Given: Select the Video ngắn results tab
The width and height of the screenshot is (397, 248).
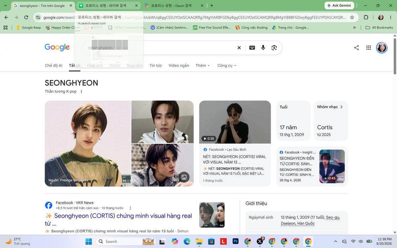Looking at the screenshot, I should pyautogui.click(x=179, y=65).
